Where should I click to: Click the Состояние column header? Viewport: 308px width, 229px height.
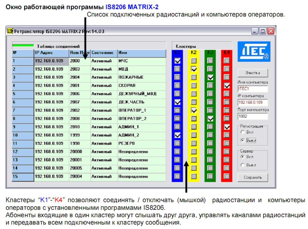point(104,53)
